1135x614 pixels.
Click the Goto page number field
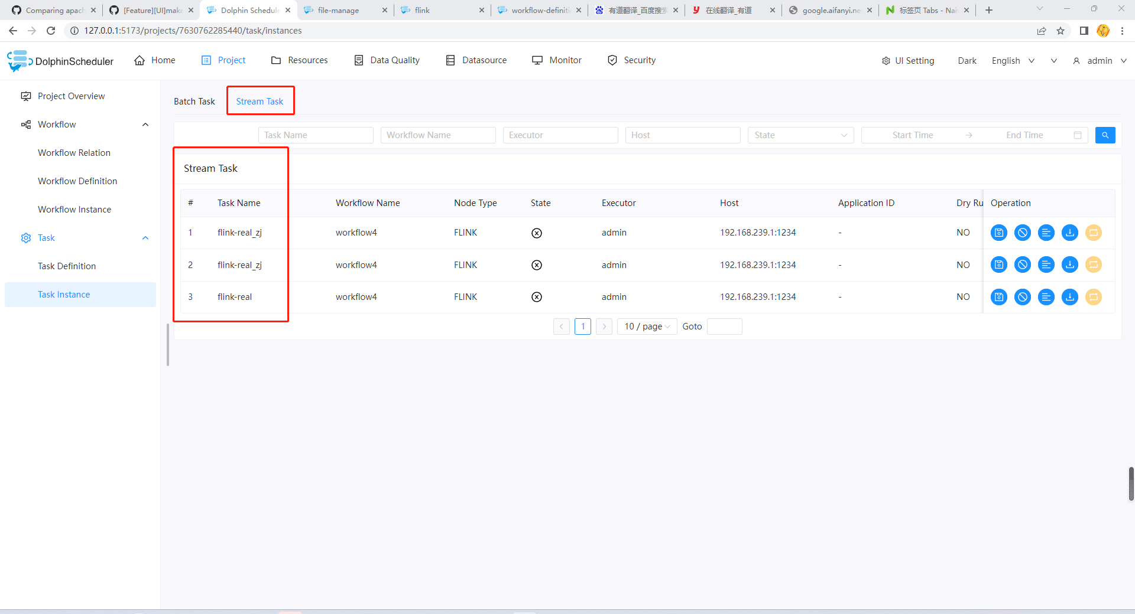point(725,326)
